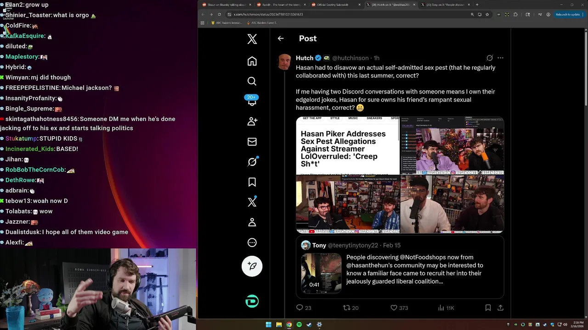This screenshot has height=330, width=588.
Task: Open ARC Raiders Event bookmark
Action: point(262,22)
